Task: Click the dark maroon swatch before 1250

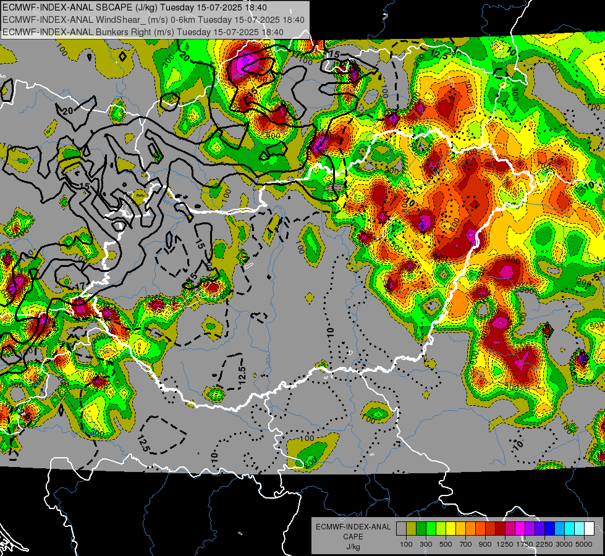Action: pos(500,528)
